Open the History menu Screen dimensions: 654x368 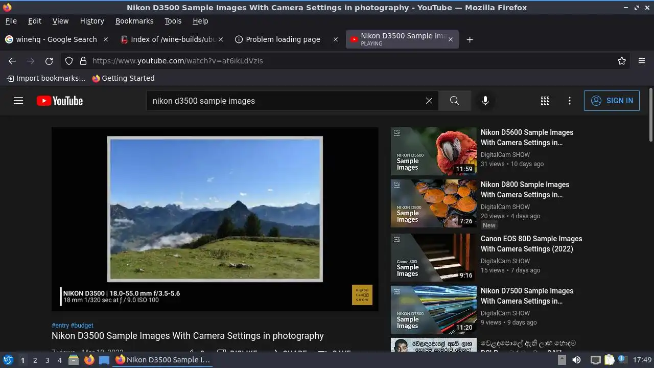[92, 21]
